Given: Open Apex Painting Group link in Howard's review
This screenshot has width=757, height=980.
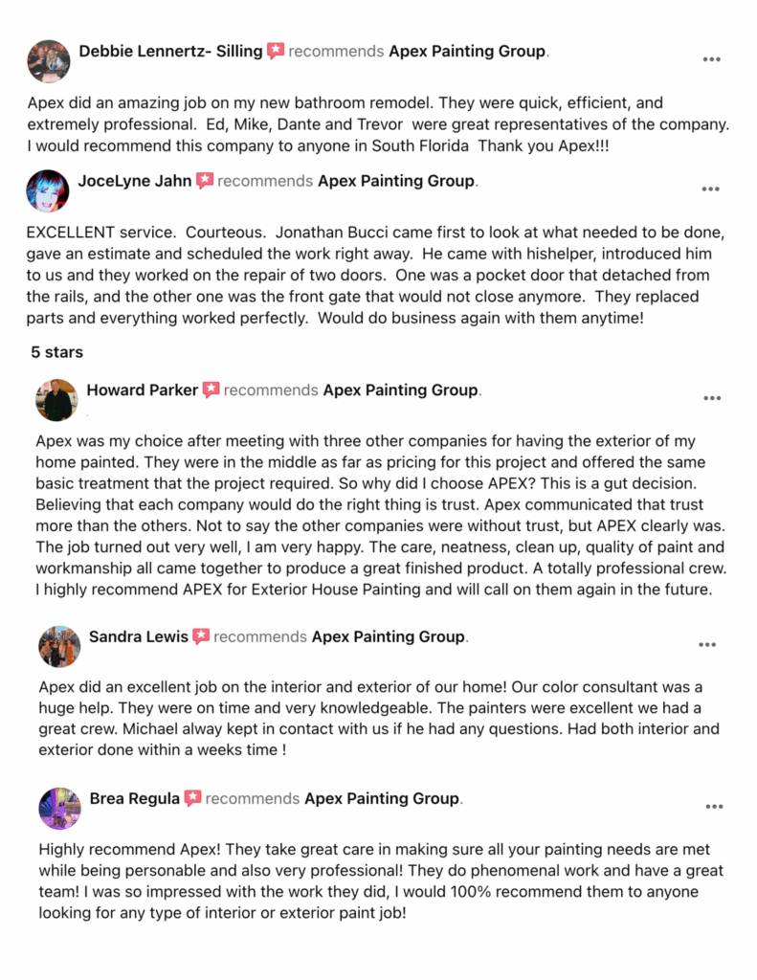Looking at the screenshot, I should (401, 390).
